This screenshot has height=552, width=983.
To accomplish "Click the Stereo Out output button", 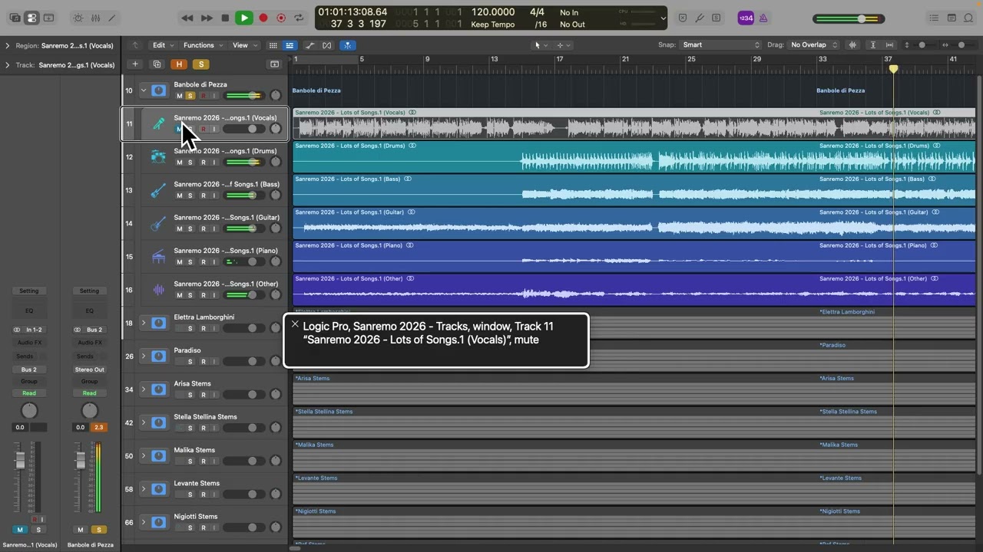I will click(x=89, y=369).
